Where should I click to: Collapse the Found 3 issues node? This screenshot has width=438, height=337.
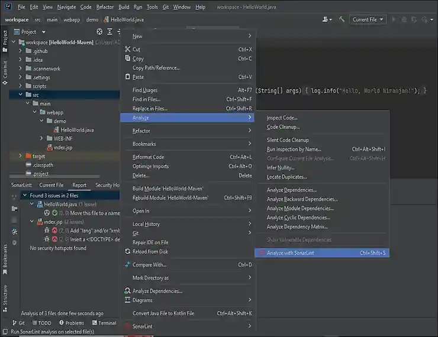[24, 195]
